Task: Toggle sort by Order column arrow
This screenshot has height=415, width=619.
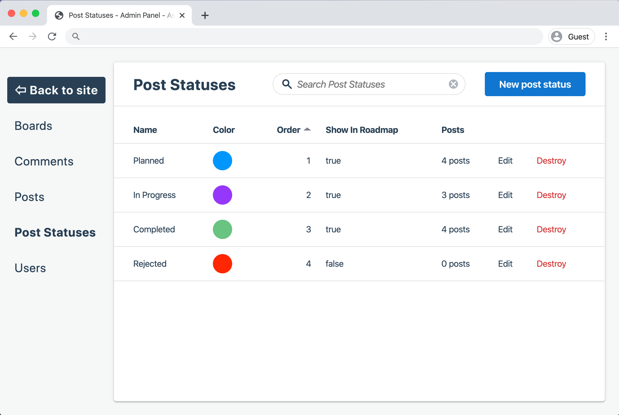Action: click(x=307, y=129)
